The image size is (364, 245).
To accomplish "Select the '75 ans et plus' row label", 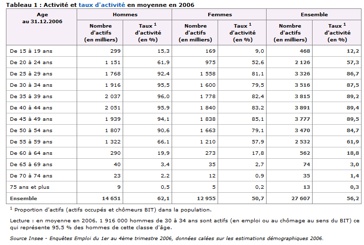I will point(30,187).
